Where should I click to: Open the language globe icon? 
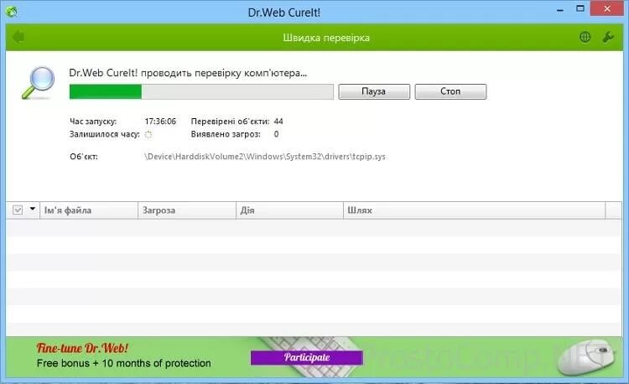pyautogui.click(x=585, y=37)
